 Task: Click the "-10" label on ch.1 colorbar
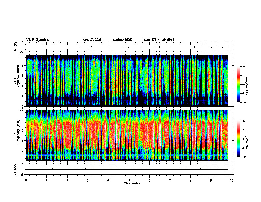pyautogui.click(x=244, y=103)
